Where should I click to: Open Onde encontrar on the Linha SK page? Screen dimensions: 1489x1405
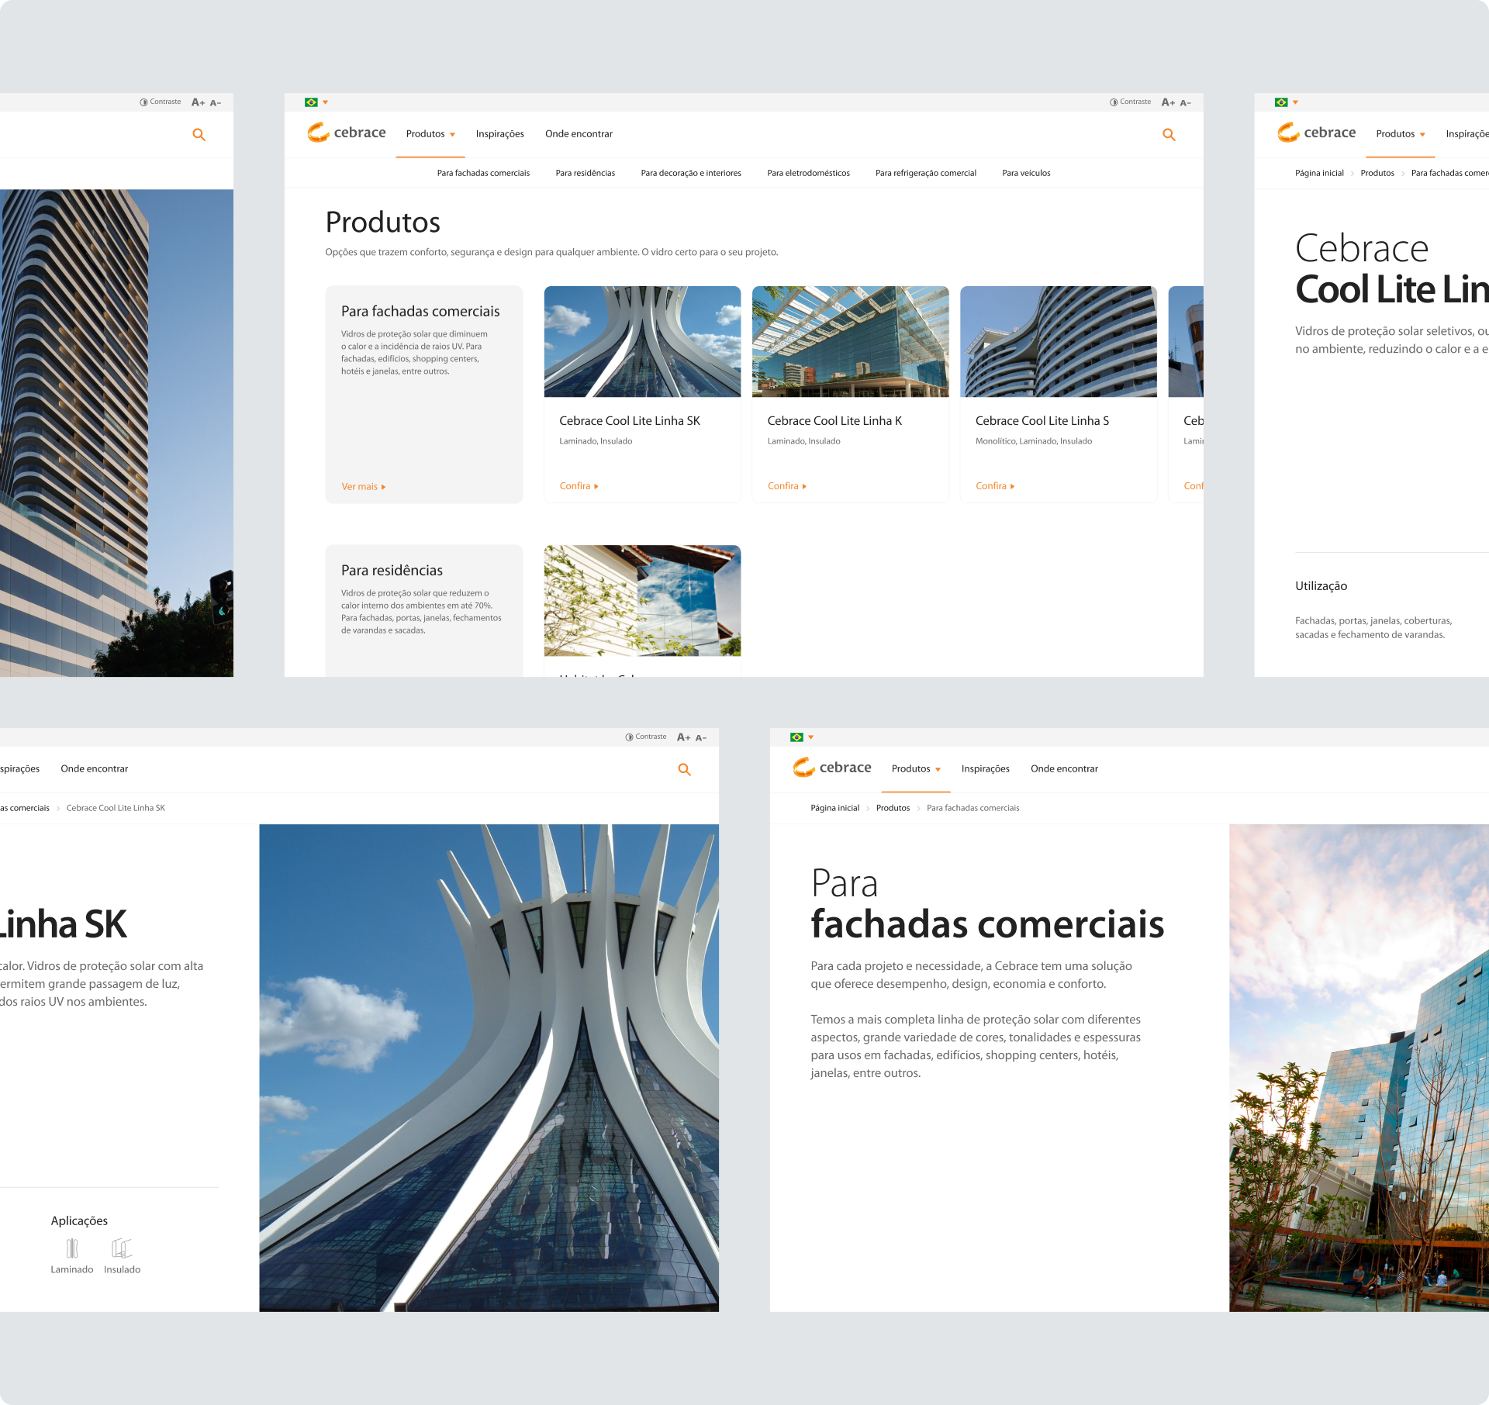95,769
